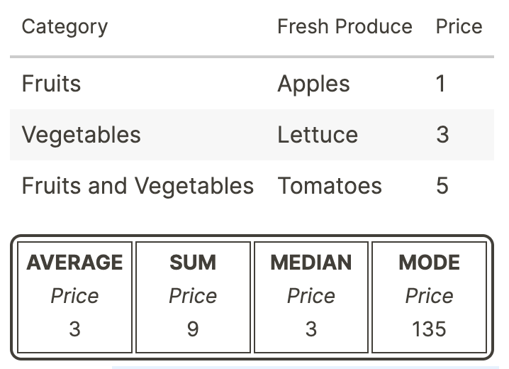The width and height of the screenshot is (509, 369).
Task: Click the MODE result value 135
Action: click(x=429, y=329)
